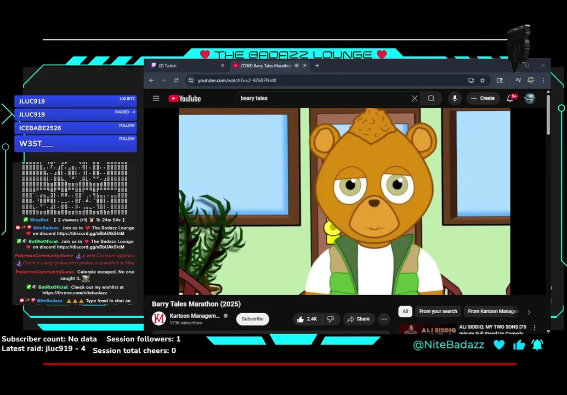This screenshot has width=567, height=395.
Task: Open the Kartoon Management channel name link
Action: tap(195, 316)
